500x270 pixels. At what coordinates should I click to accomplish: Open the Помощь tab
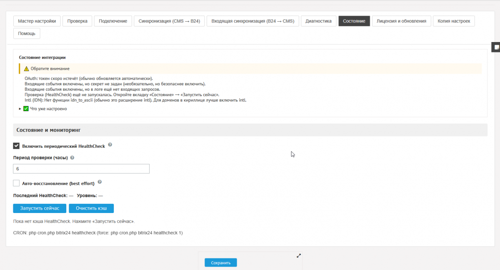(x=27, y=33)
